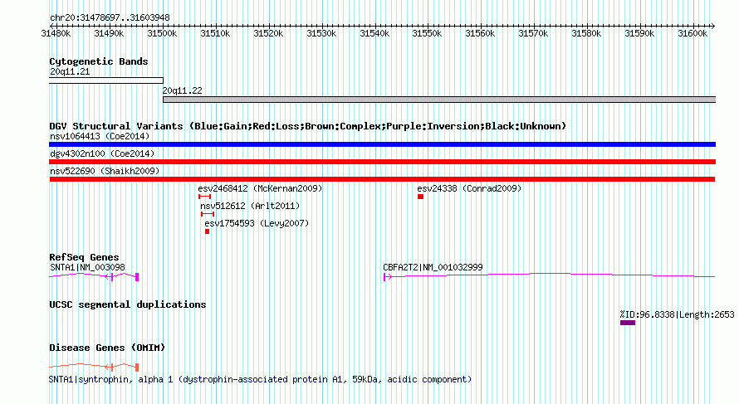Viewport: 739px width, 404px height.
Task: Select the red nsv522690 loss bar
Action: [382, 179]
